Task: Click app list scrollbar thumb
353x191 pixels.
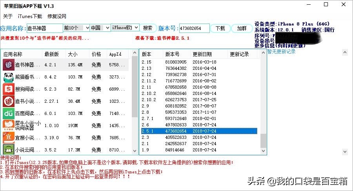Action: (x=135, y=87)
